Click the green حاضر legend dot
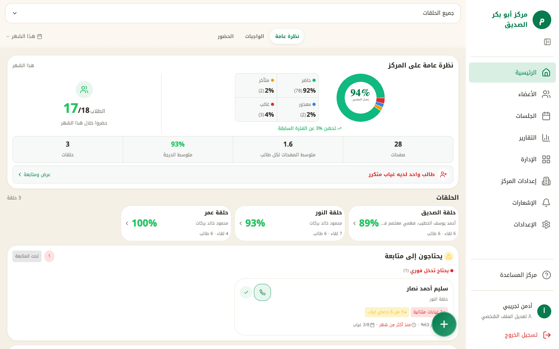The width and height of the screenshot is (559, 349). click(314, 81)
